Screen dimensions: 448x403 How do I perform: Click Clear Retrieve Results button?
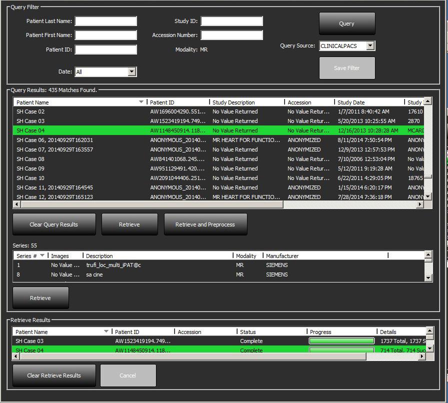(54, 375)
